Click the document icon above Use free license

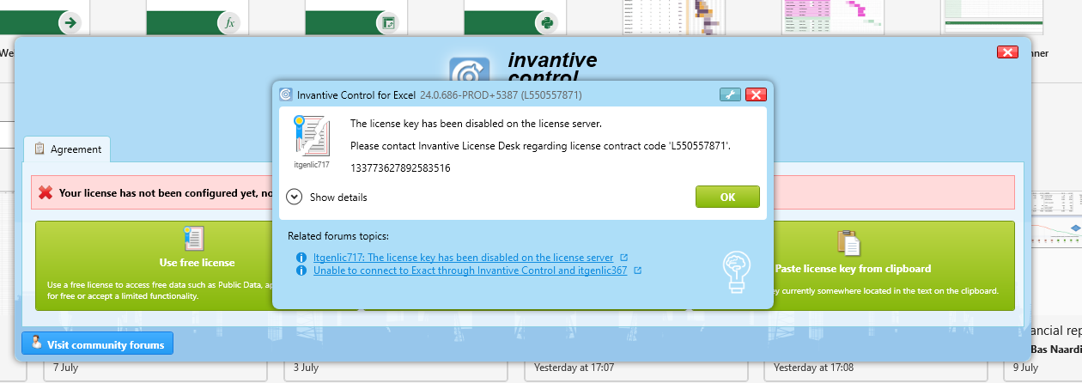(x=193, y=240)
